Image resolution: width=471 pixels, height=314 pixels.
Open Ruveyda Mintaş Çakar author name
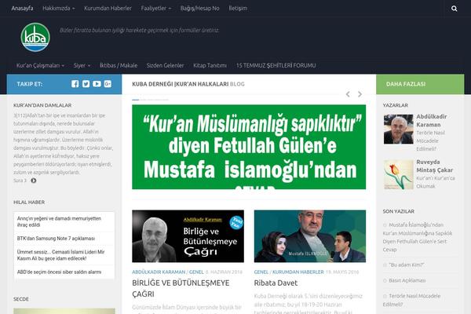(434, 166)
